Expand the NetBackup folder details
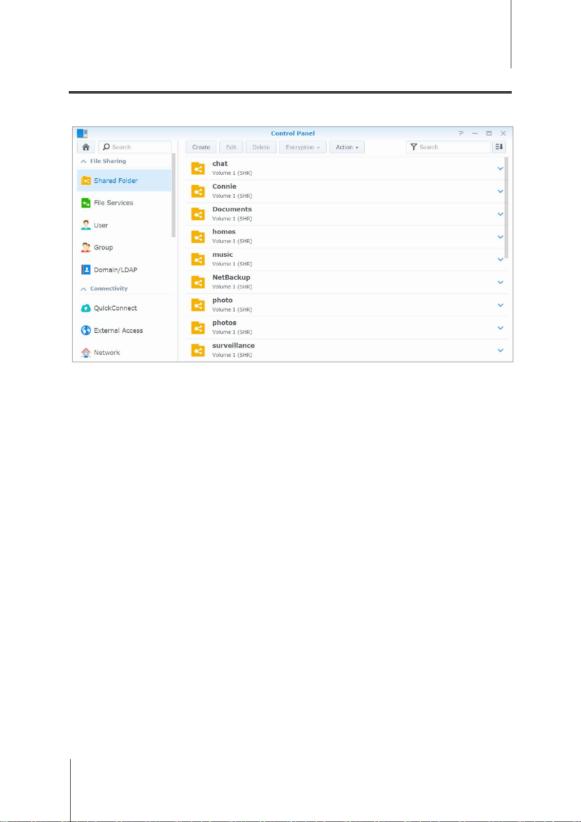581x822 pixels. [x=500, y=282]
